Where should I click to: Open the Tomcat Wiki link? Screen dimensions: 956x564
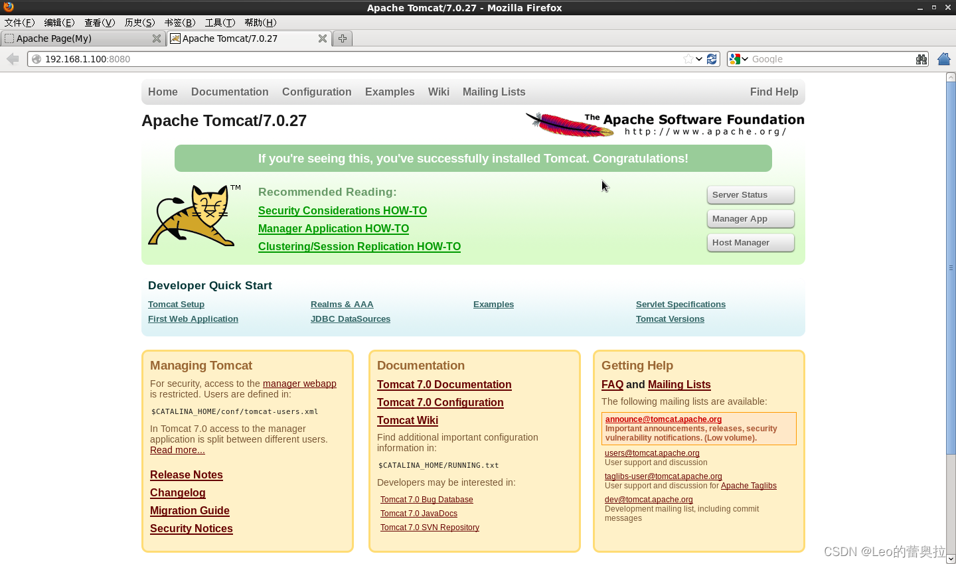click(x=408, y=420)
